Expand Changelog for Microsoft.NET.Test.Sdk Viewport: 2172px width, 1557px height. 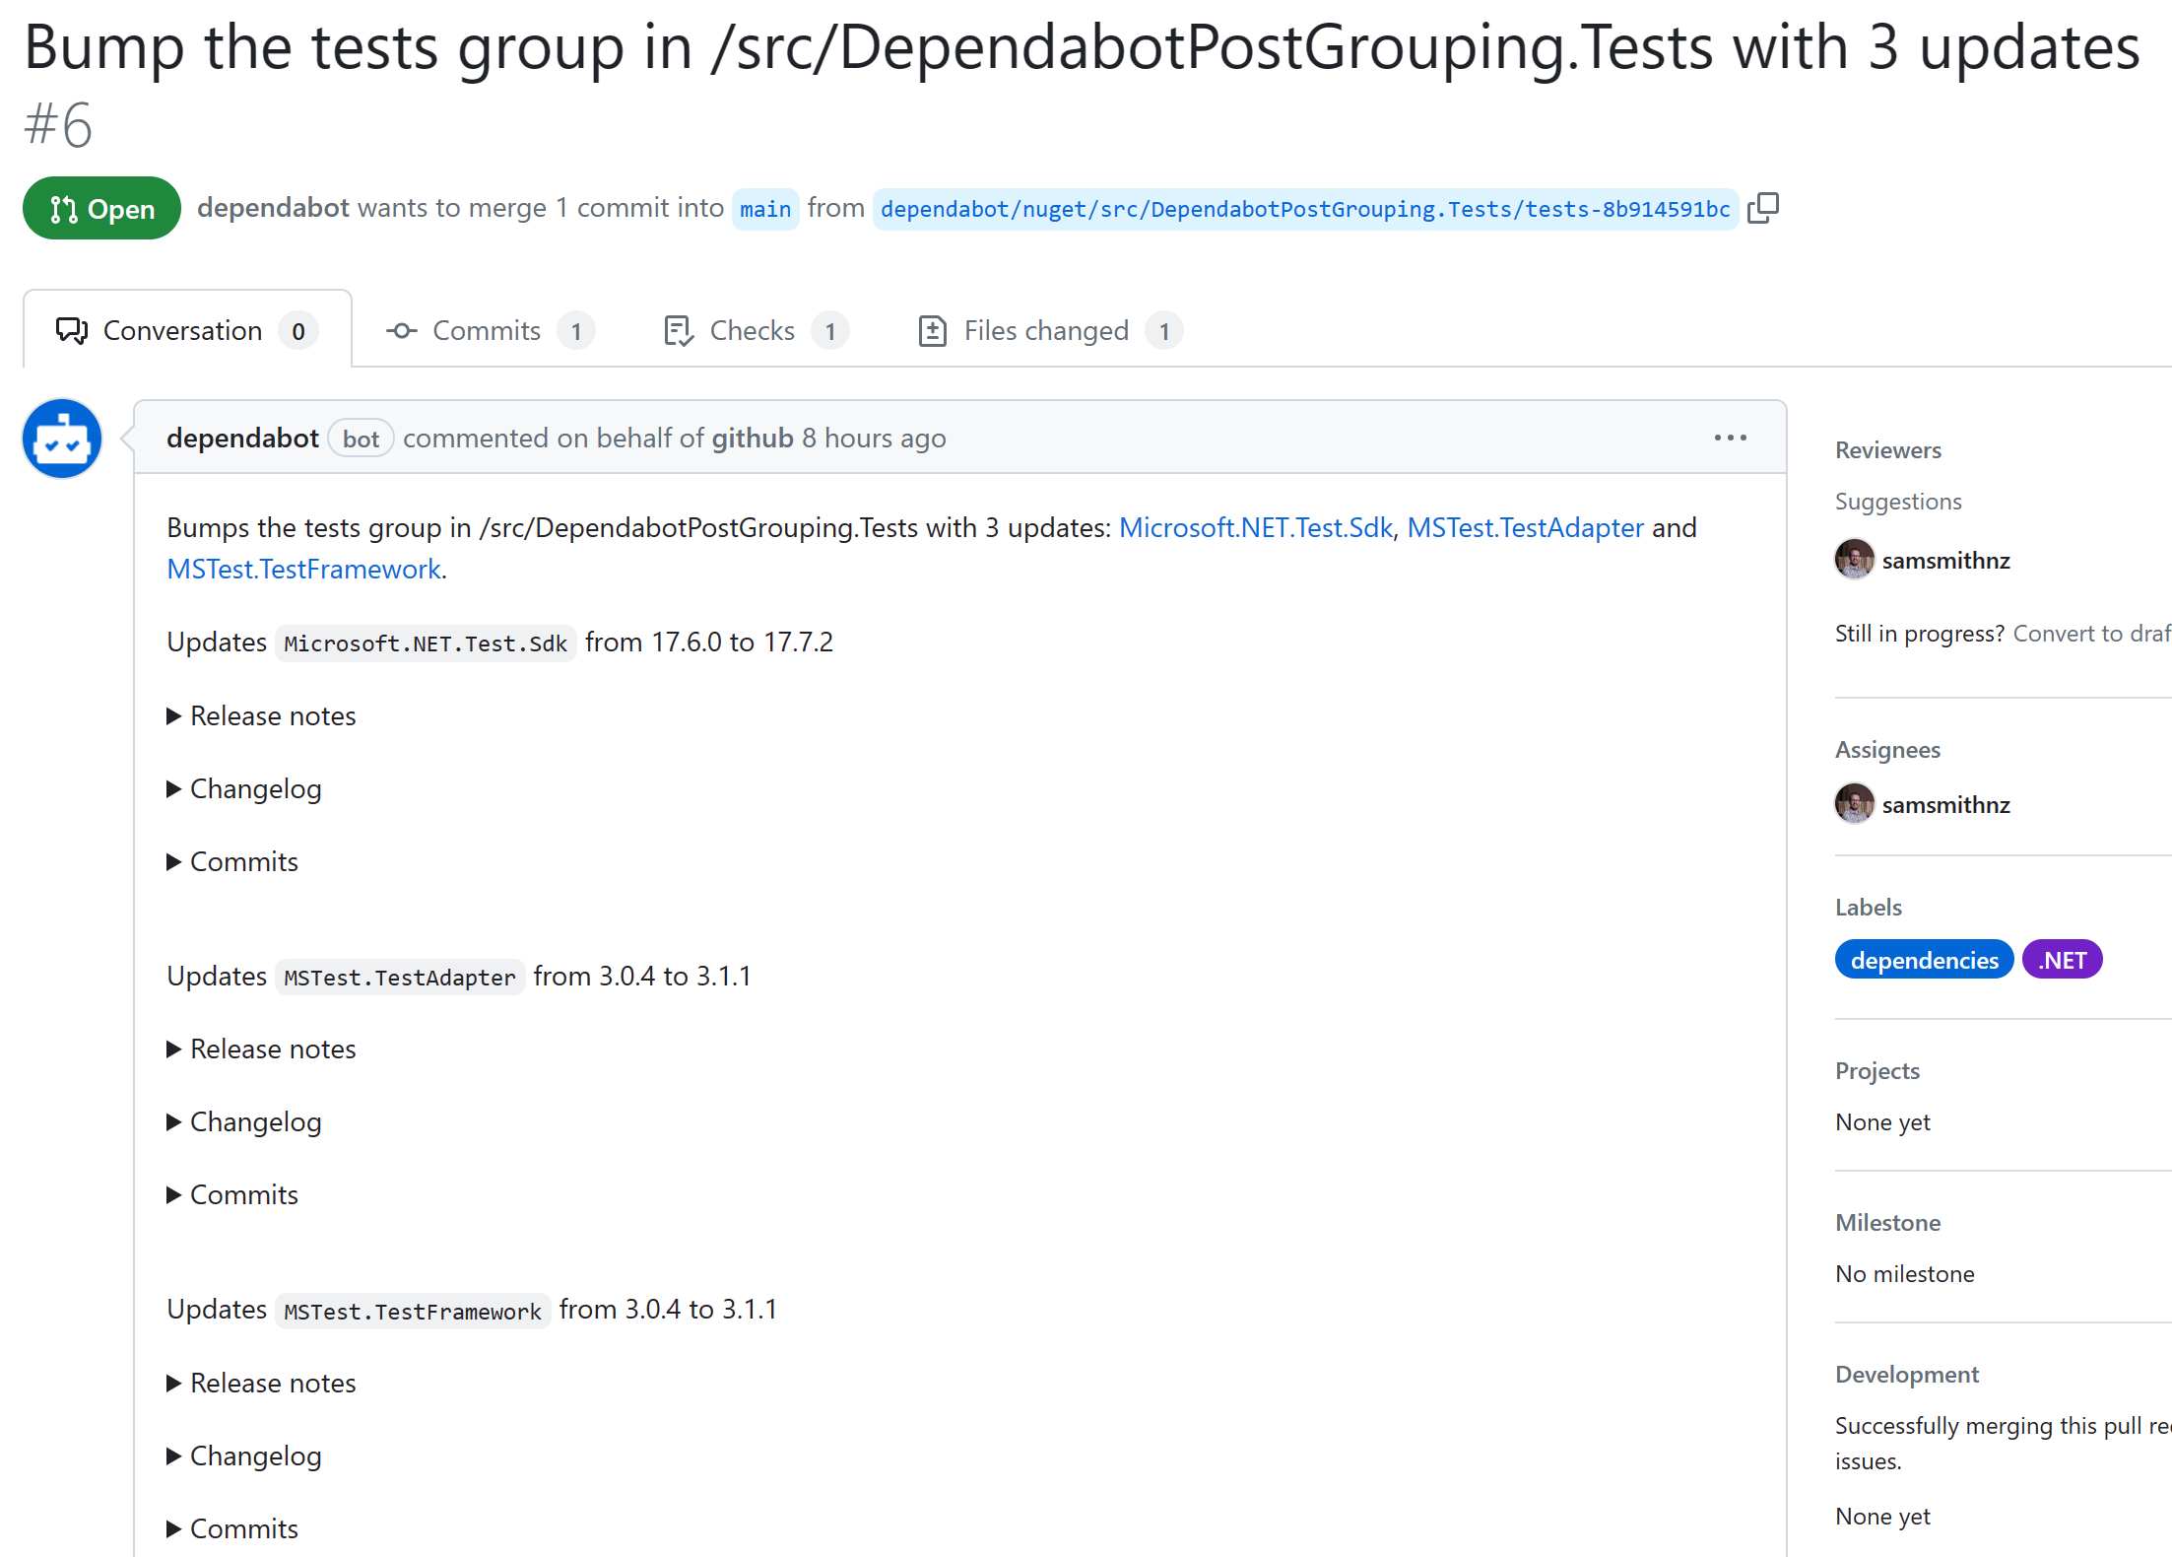click(243, 788)
